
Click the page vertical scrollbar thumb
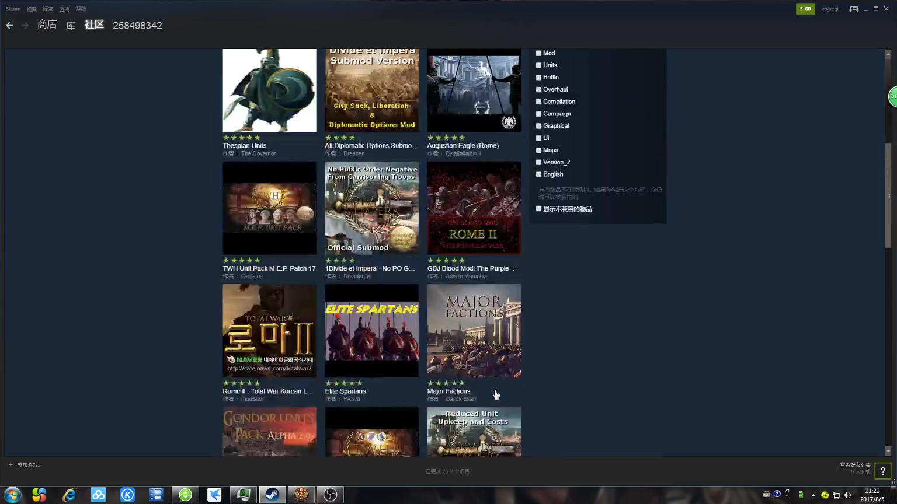click(888, 195)
